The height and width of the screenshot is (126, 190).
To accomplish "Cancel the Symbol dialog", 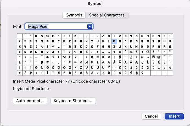I will [x=151, y=116].
